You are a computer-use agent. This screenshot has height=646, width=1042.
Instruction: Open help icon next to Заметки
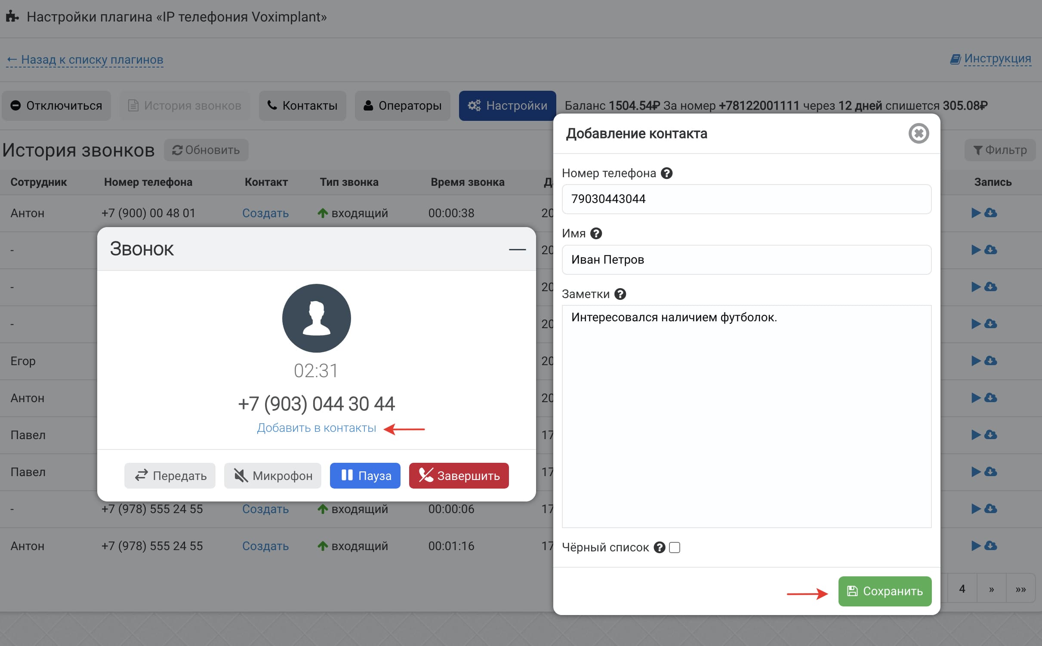pyautogui.click(x=620, y=294)
